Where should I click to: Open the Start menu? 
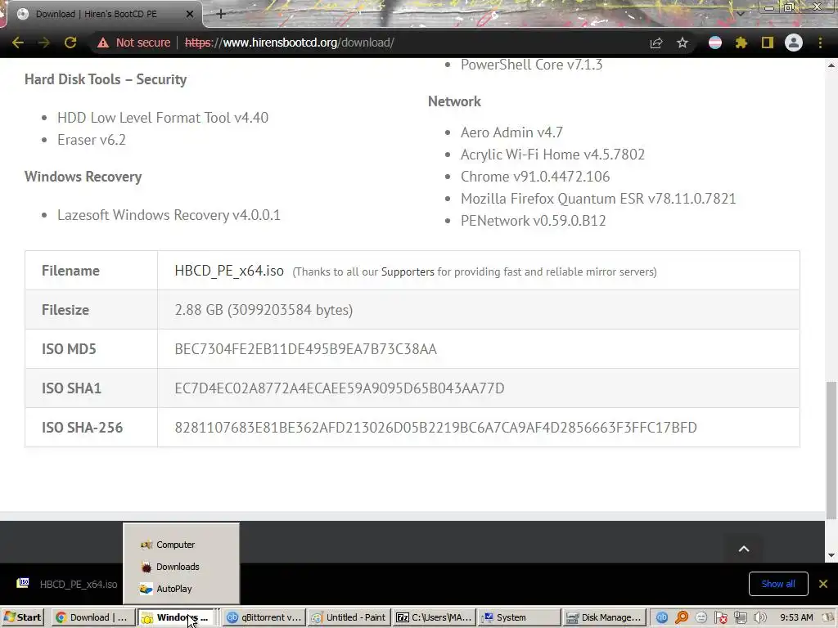click(x=22, y=617)
